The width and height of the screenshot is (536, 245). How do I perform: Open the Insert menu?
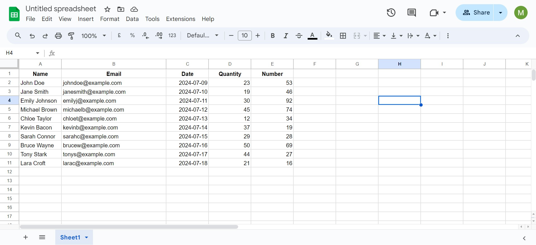(x=86, y=19)
